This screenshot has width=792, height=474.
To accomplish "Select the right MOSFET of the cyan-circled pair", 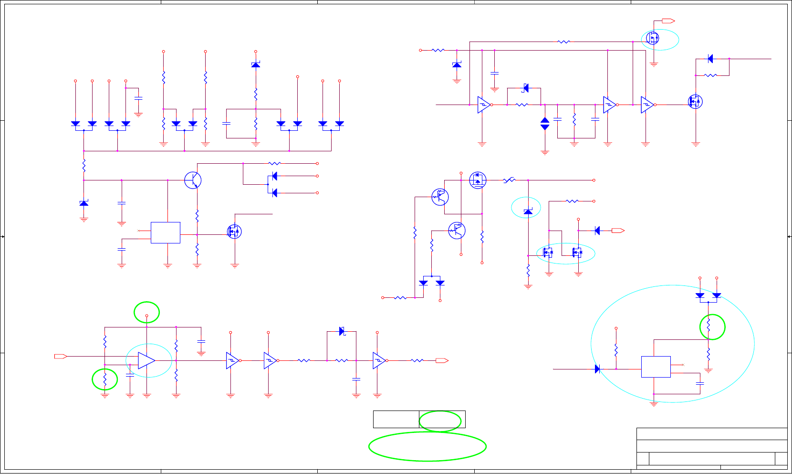I will click(577, 252).
